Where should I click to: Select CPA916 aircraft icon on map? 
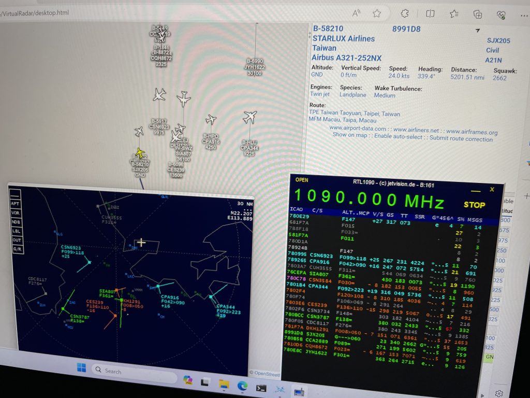coord(211,119)
